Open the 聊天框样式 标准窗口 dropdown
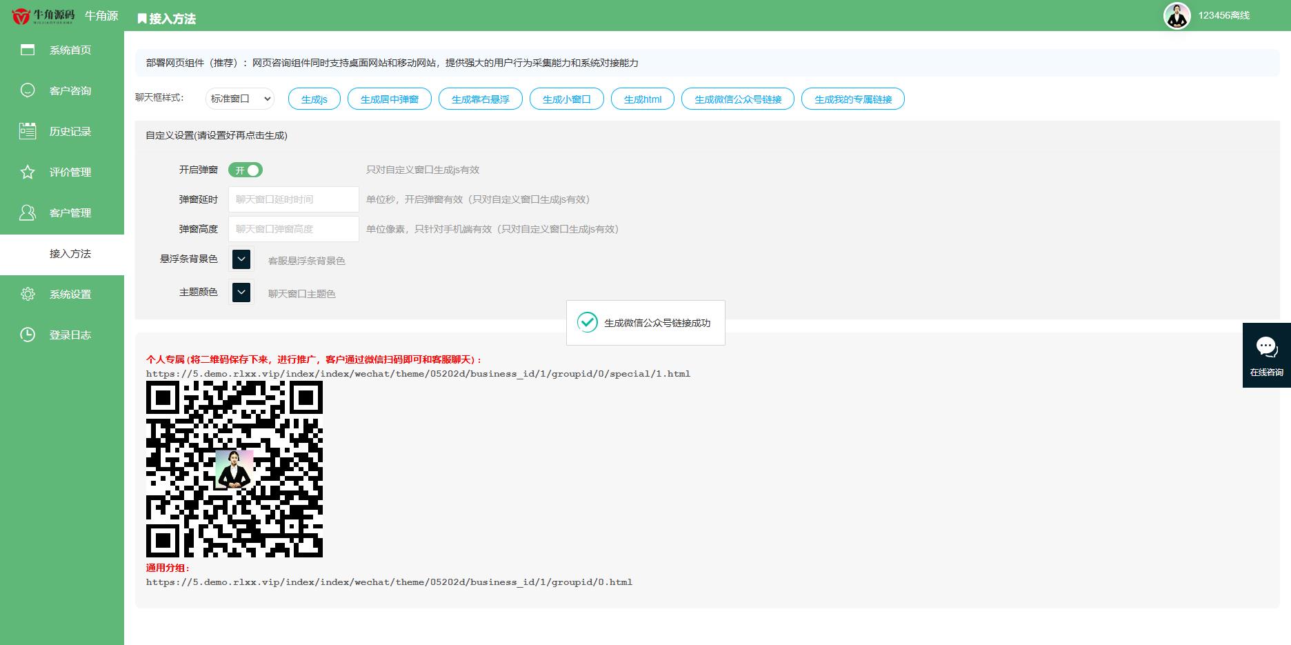Image resolution: width=1291 pixels, height=645 pixels. (239, 99)
